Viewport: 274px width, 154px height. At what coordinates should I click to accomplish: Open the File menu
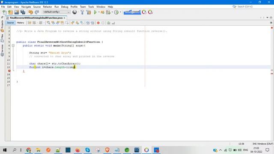pos(3,7)
